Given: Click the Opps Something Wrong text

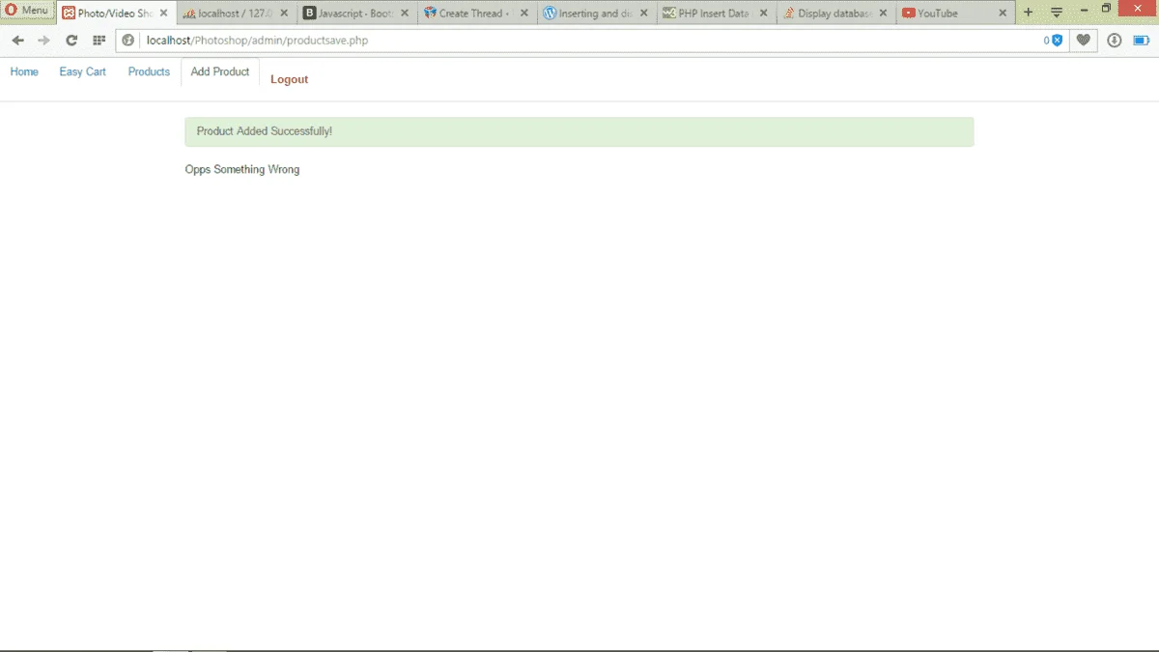Looking at the screenshot, I should [x=242, y=169].
